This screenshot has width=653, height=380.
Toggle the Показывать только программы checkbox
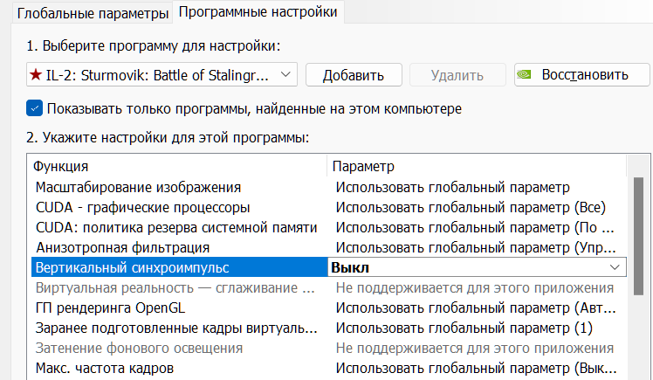click(34, 109)
